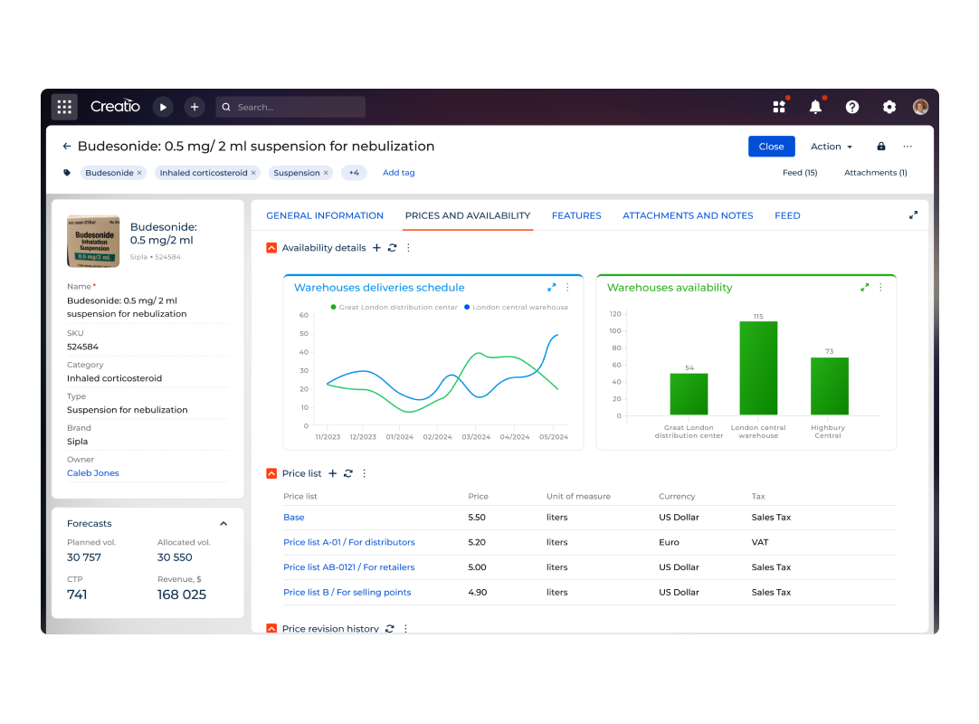Expand Warehouses deliveries schedule chart fullscreen
Image resolution: width=979 pixels, height=724 pixels.
coord(552,288)
